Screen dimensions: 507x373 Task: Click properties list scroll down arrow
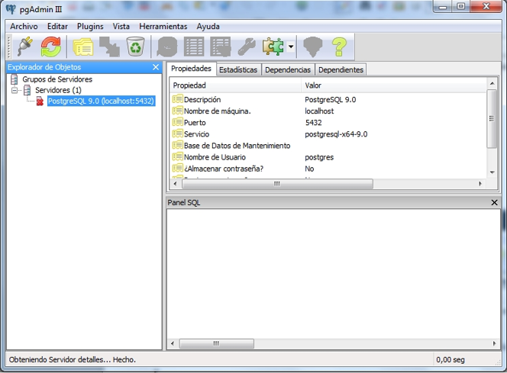click(492, 172)
